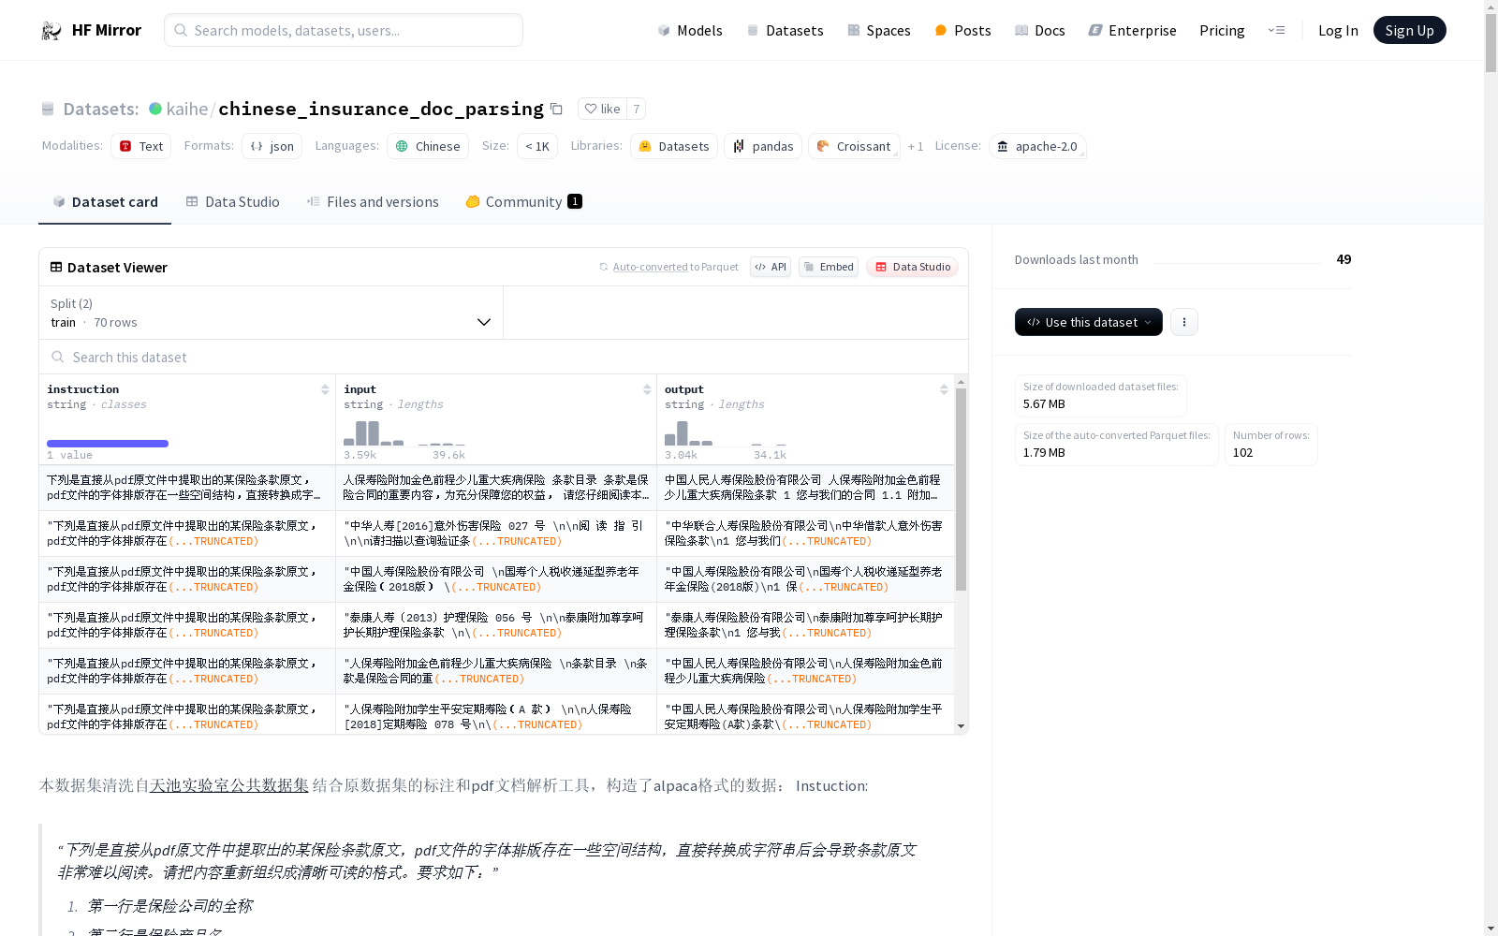Click the output column lengths histogram
The height and width of the screenshot is (936, 1498).
point(726,433)
